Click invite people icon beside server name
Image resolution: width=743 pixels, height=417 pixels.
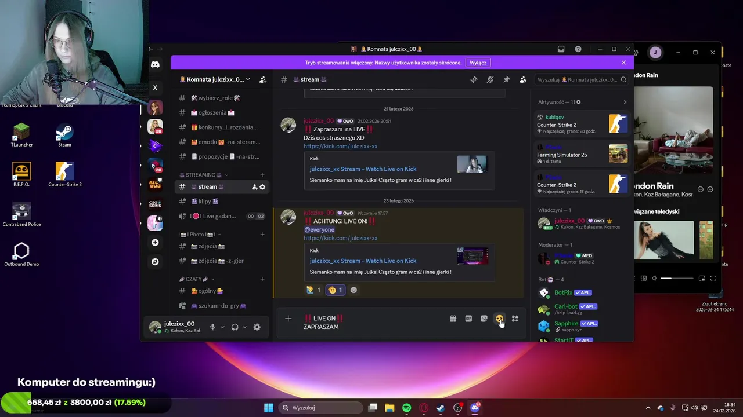point(263,79)
